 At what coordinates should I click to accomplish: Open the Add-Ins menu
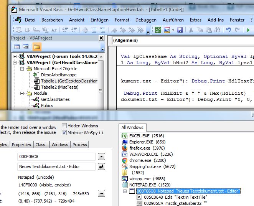tap(216, 20)
